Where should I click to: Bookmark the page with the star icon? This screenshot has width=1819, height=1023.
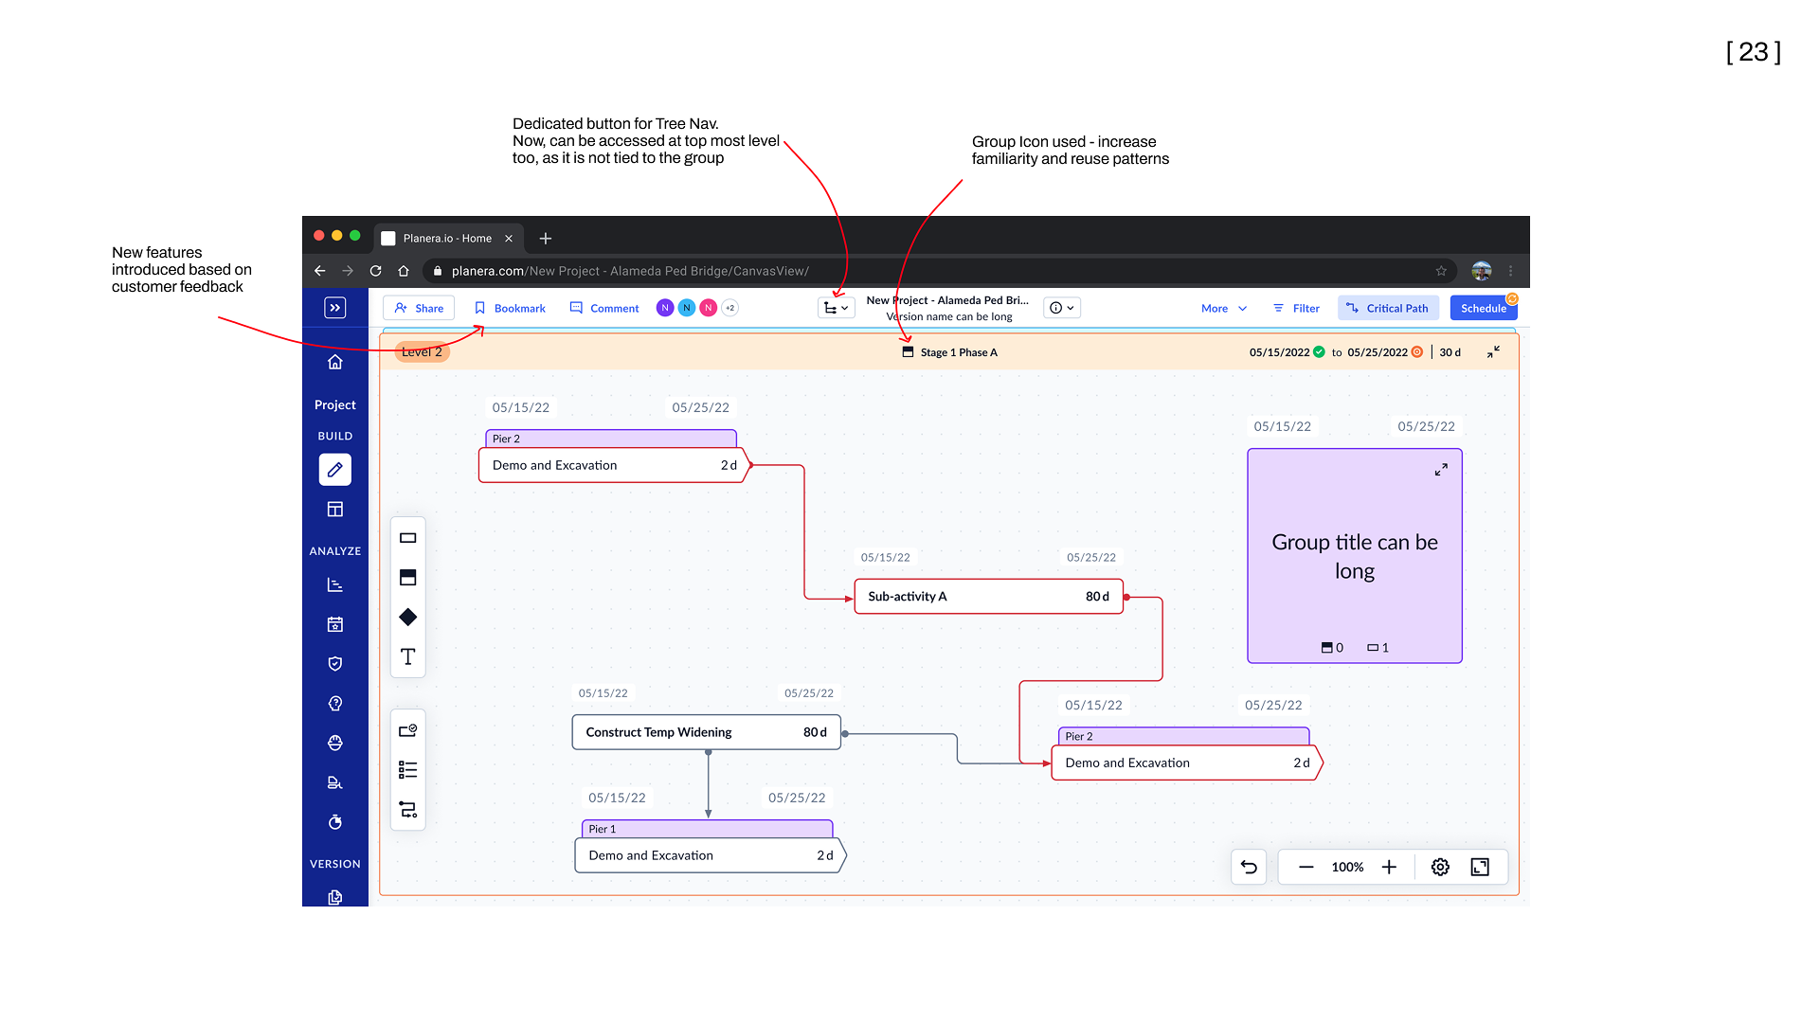(x=1441, y=271)
